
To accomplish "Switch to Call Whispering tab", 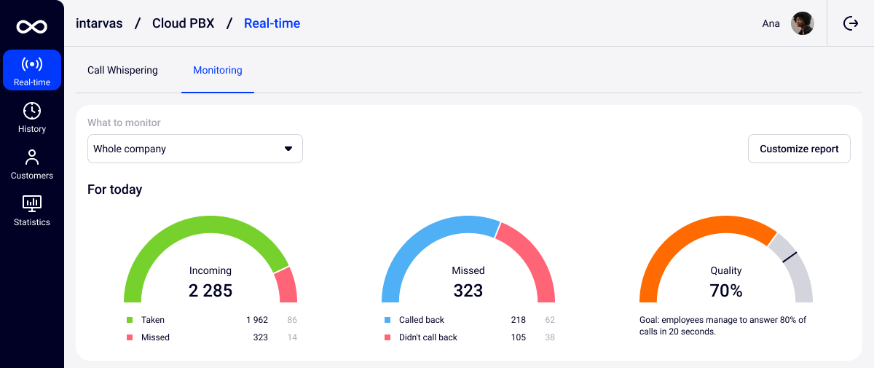I will coord(122,71).
